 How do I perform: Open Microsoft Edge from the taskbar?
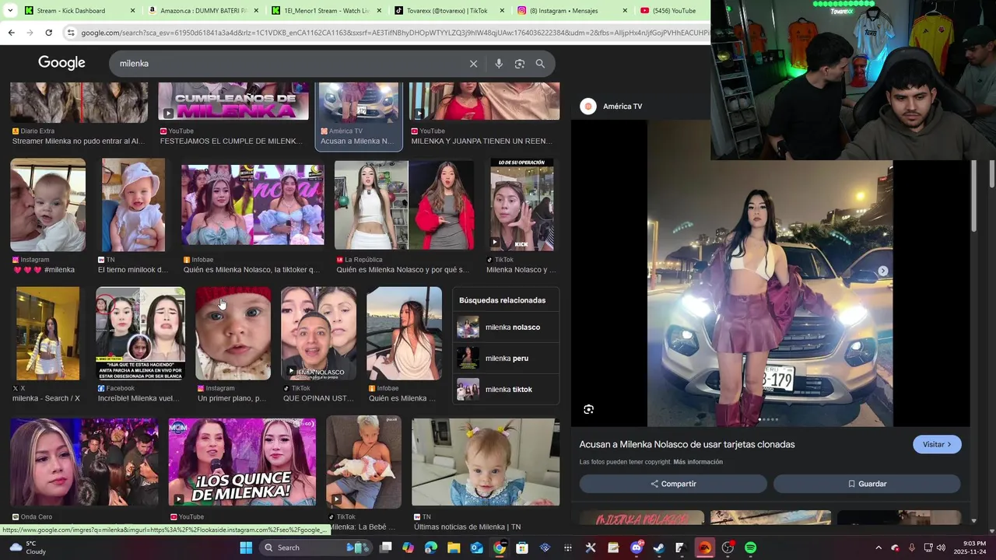(x=431, y=548)
